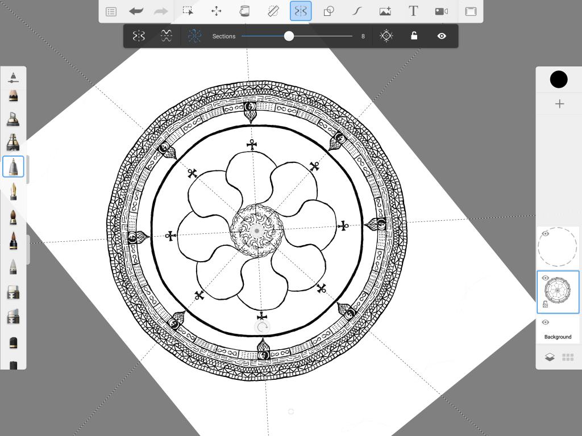Open the main menu list icon
Image resolution: width=582 pixels, height=436 pixels.
[x=111, y=11]
